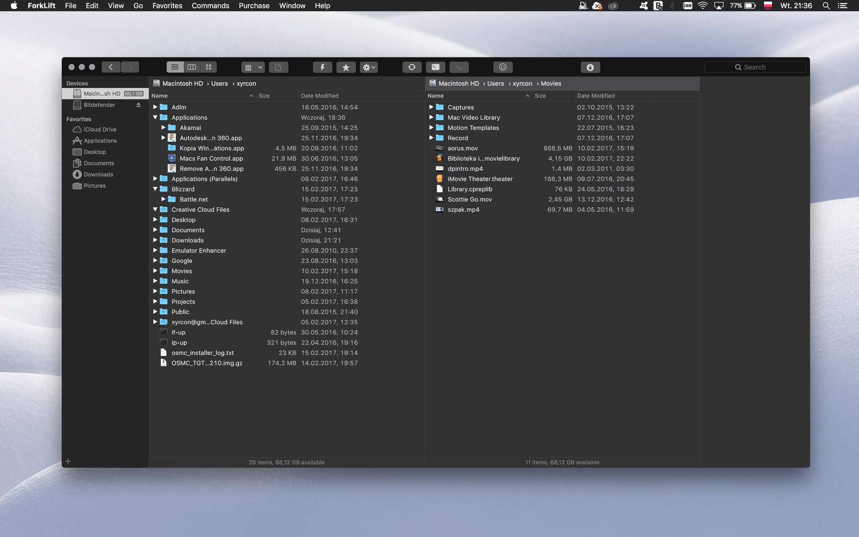Select osmc_installer_log.txt file
Viewport: 859px width, 537px height.
coord(286,353)
